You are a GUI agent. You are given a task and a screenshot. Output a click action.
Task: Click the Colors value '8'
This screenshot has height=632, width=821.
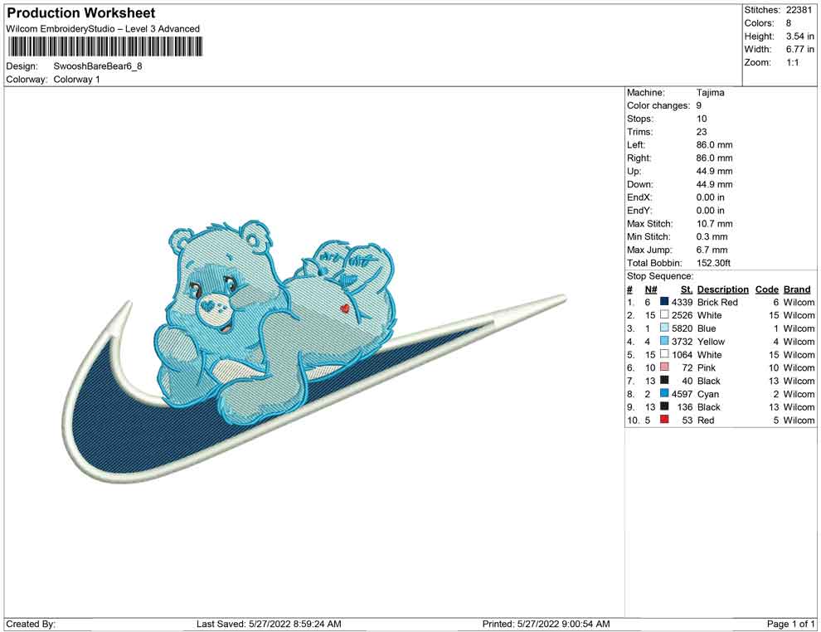(x=789, y=23)
